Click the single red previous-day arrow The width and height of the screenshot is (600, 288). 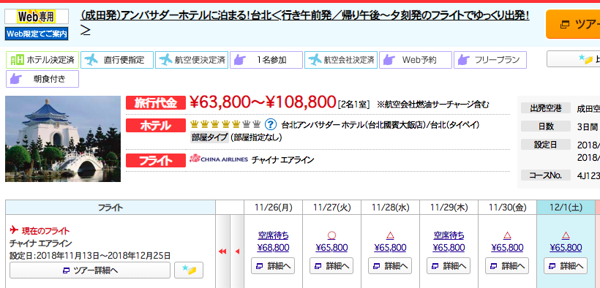click(237, 251)
